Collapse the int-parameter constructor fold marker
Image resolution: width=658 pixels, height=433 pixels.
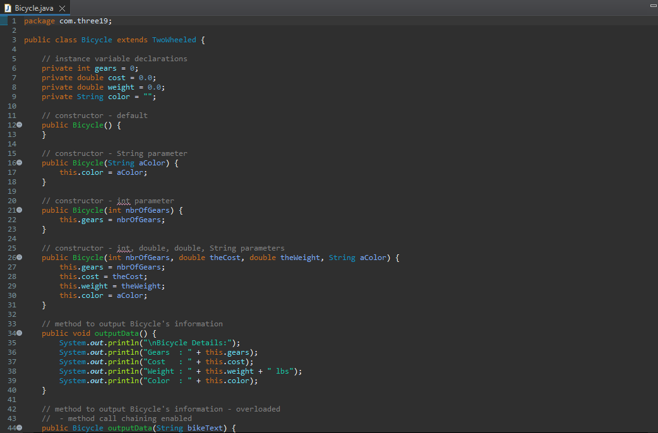tap(19, 210)
